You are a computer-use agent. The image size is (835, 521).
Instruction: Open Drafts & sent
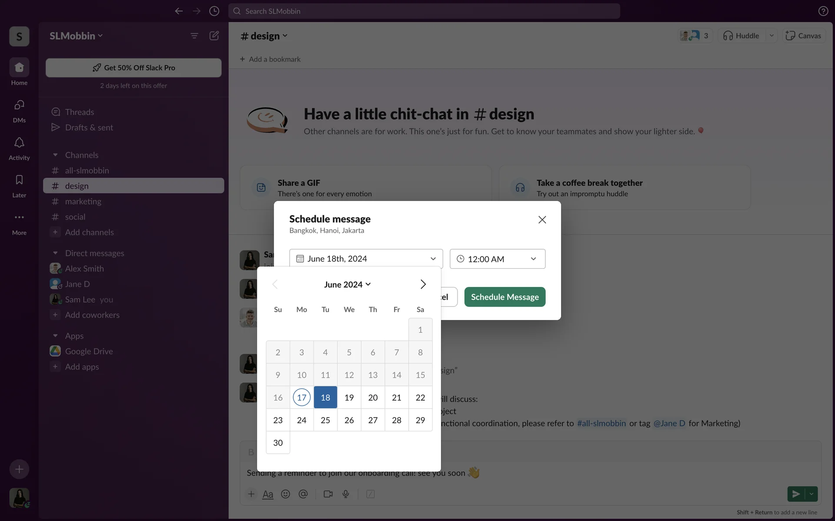coord(89,128)
